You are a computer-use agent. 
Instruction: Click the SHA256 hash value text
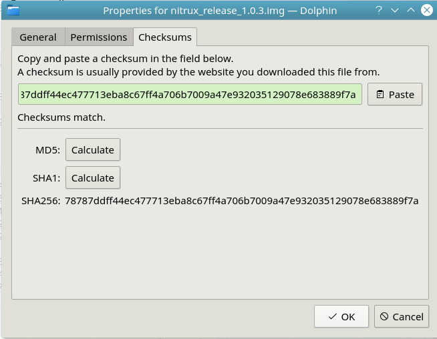tap(242, 201)
